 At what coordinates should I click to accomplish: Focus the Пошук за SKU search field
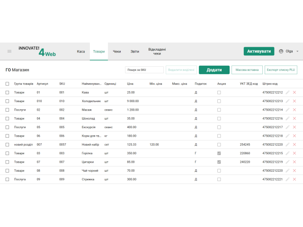(144, 70)
